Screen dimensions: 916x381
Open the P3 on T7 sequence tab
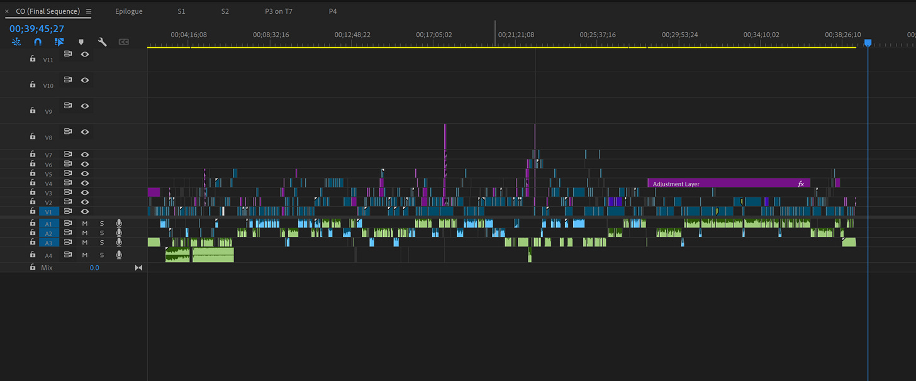click(x=279, y=11)
